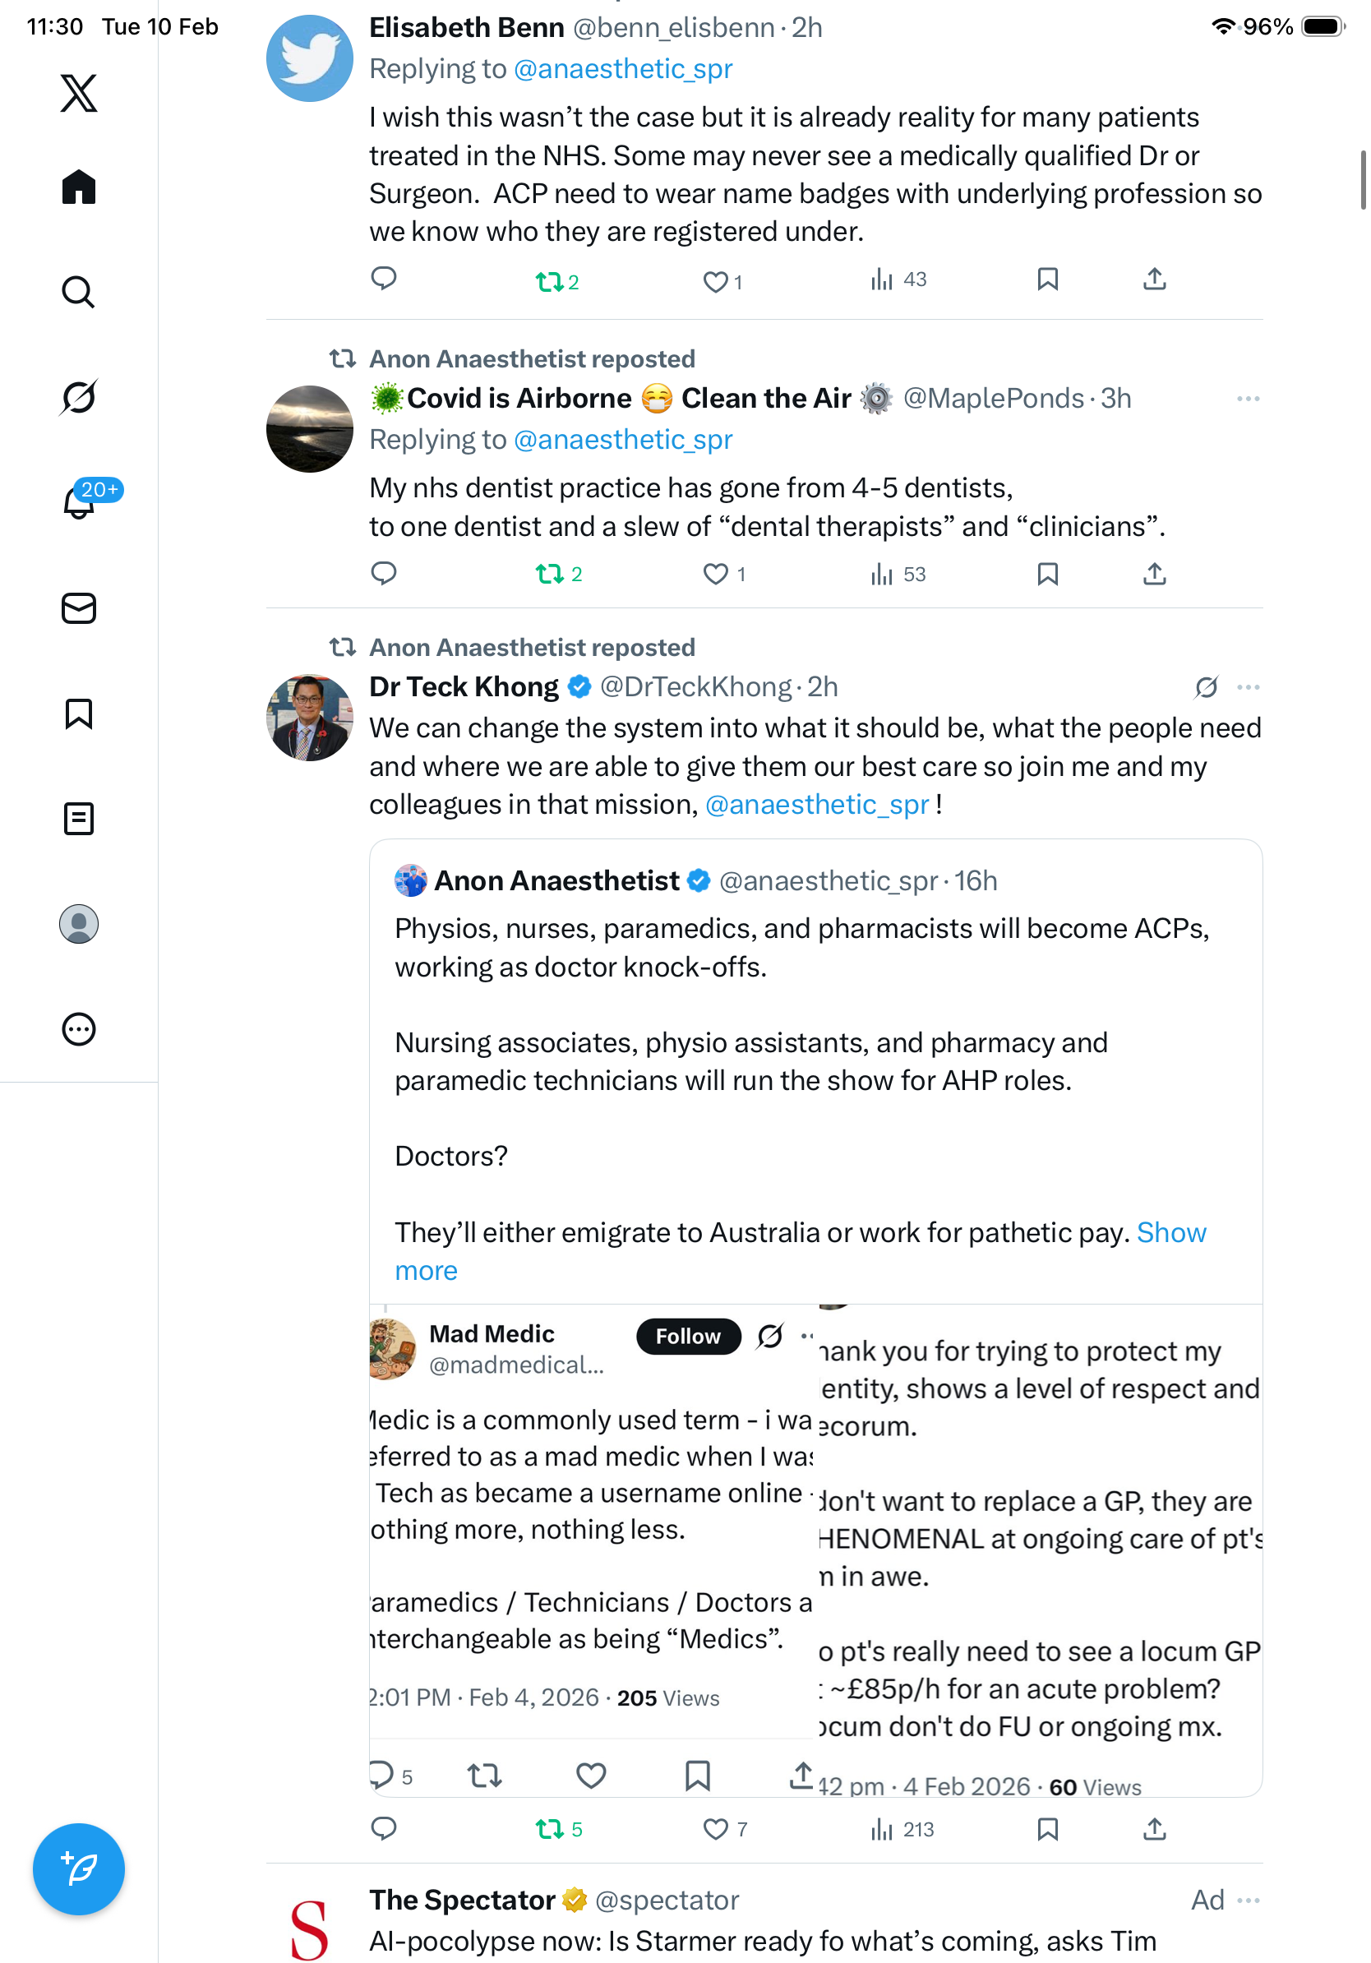
Task: Like Elisabeth Benn's reply
Action: point(715,280)
